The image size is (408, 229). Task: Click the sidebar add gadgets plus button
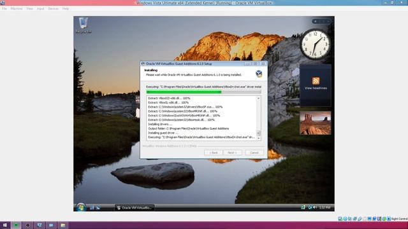[x=316, y=21]
